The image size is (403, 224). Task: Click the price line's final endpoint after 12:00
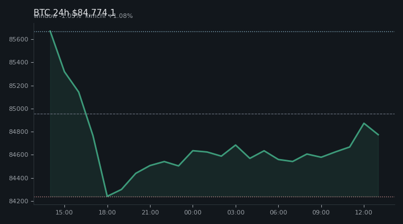pyautogui.click(x=378, y=135)
